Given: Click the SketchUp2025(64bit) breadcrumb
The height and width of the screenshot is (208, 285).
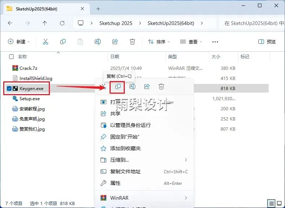Looking at the screenshot, I should pos(171,23).
